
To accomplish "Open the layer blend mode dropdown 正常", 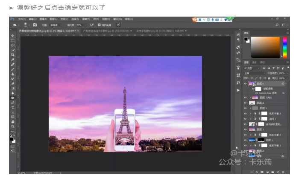I will [254, 73].
